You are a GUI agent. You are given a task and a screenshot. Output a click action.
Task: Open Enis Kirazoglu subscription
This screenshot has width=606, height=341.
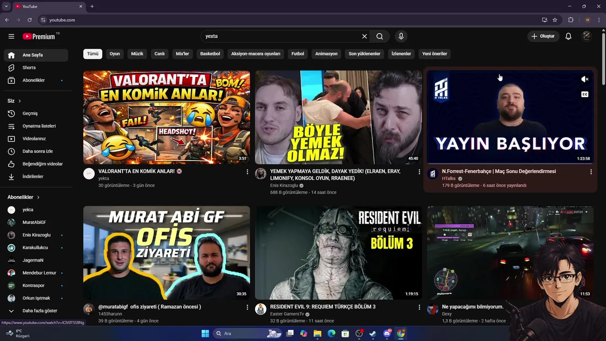tap(36, 235)
